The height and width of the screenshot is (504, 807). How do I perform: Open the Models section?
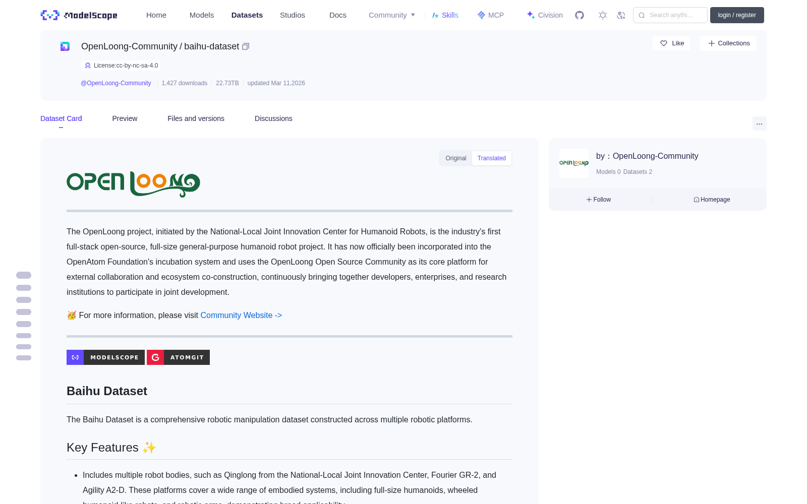pyautogui.click(x=202, y=15)
